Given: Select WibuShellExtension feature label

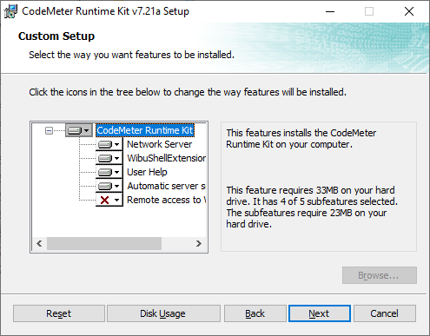Looking at the screenshot, I should [x=166, y=158].
